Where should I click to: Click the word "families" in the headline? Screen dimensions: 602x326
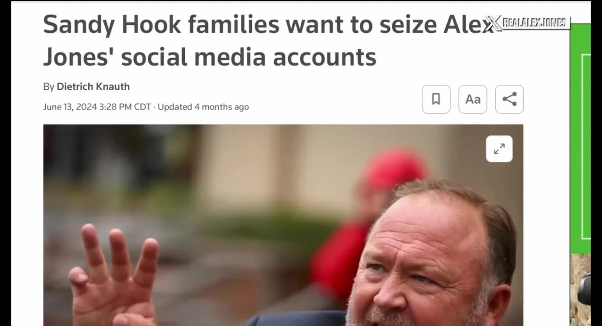coord(233,24)
